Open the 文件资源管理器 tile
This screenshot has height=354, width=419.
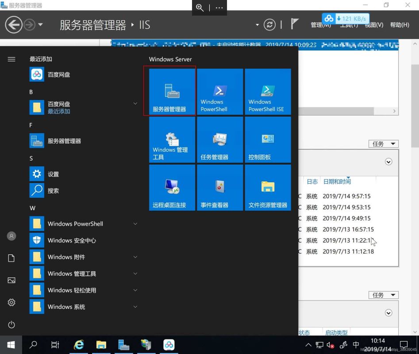[268, 188]
